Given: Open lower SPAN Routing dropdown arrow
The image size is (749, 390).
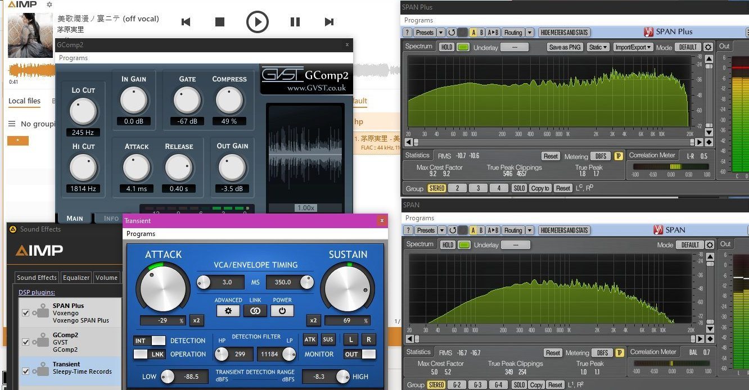Looking at the screenshot, I should [530, 230].
